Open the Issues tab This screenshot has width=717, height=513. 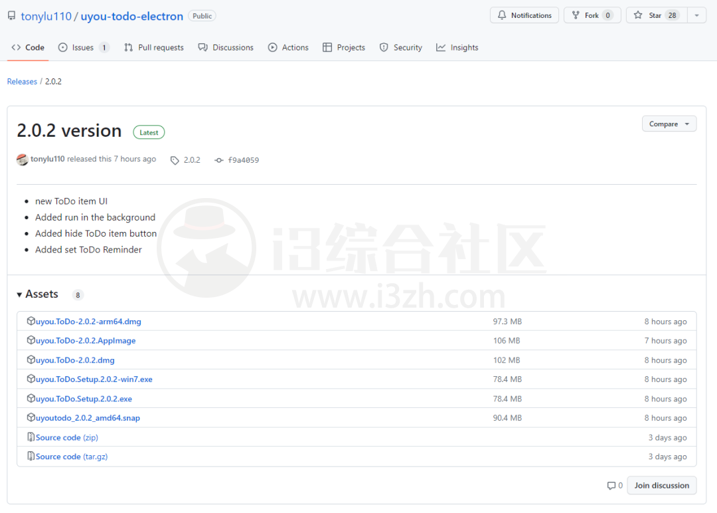(x=83, y=48)
